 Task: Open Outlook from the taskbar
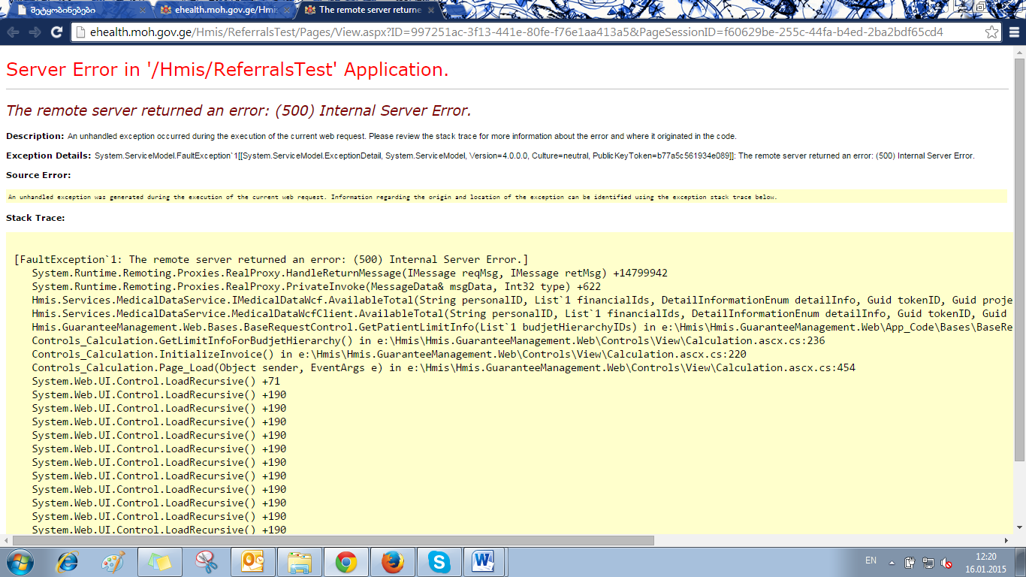[252, 561]
